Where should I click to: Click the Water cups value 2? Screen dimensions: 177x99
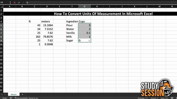pyautogui.click(x=84, y=29)
